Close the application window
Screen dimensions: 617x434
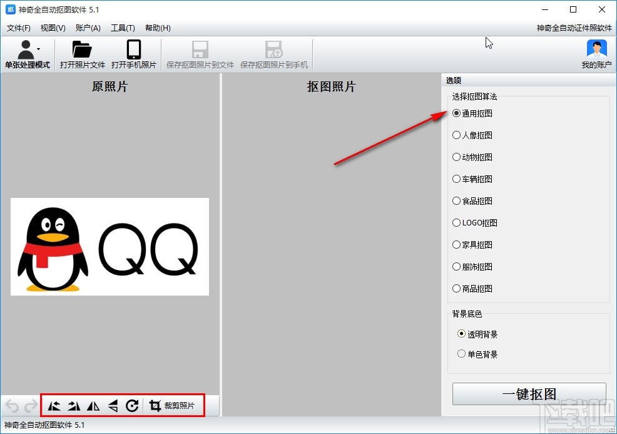pos(601,9)
